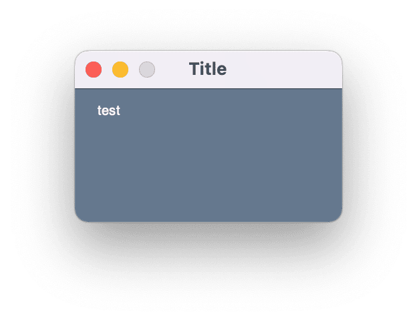Click the divider line beneath the title bar

click(x=208, y=88)
